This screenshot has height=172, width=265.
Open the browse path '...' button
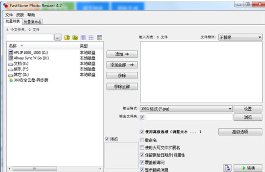(x=58, y=37)
